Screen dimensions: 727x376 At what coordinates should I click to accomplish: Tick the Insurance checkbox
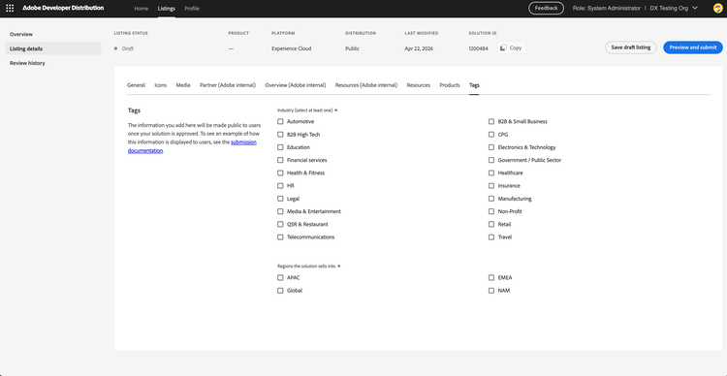tap(491, 186)
